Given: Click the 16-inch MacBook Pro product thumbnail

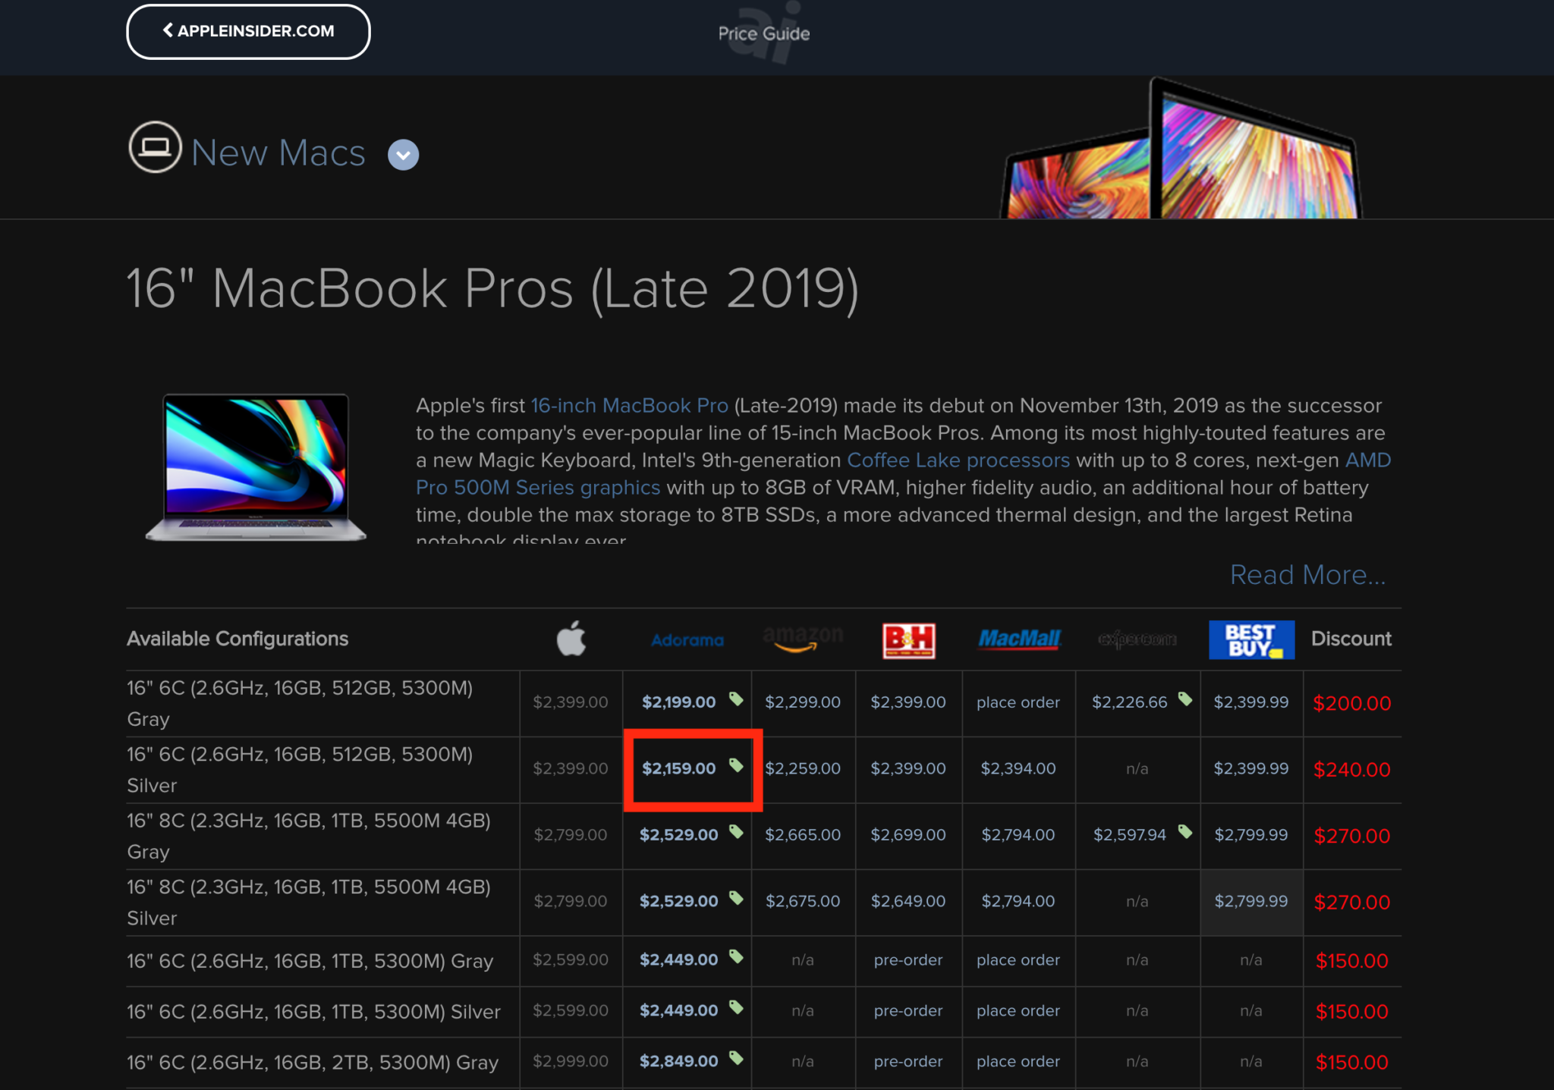Looking at the screenshot, I should (256, 467).
